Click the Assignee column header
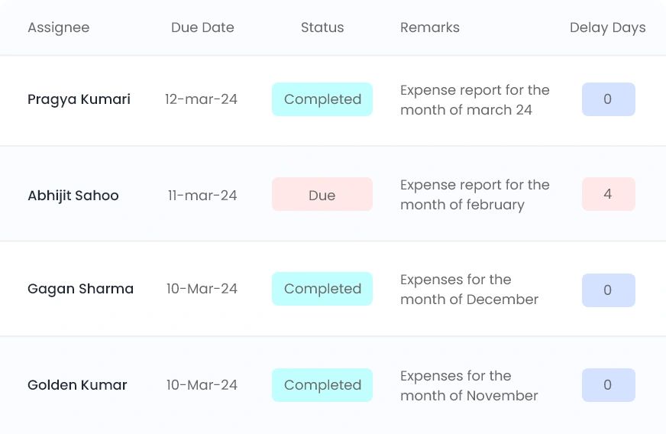 click(x=58, y=28)
